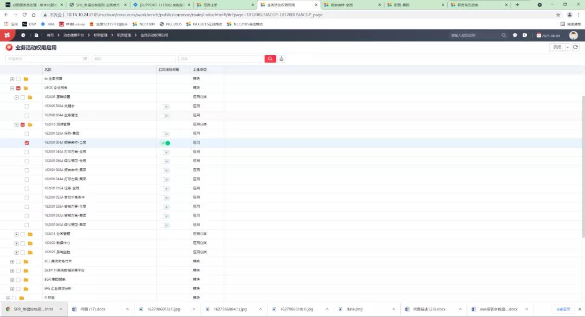
Task: Click the 编码 code input field
Action: (134, 59)
